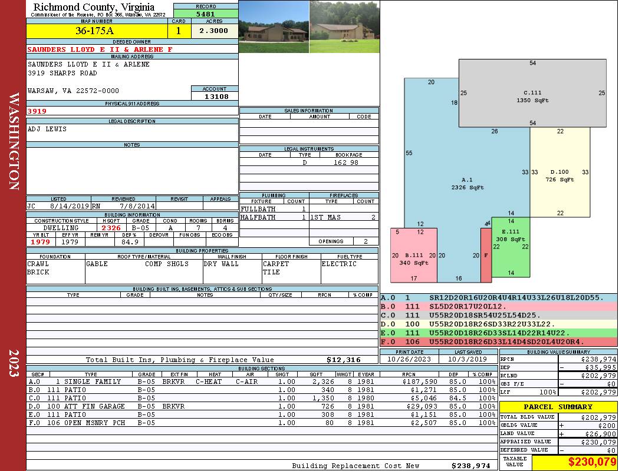The width and height of the screenshot is (619, 471).
Task: Select H SQFT value 2326
Action: [x=111, y=228]
